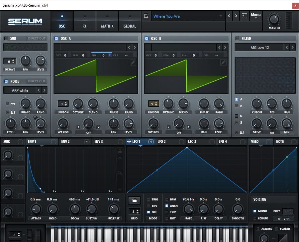This screenshot has height=242, width=299.
Task: Go to next preset arrow
Action: 236,16
